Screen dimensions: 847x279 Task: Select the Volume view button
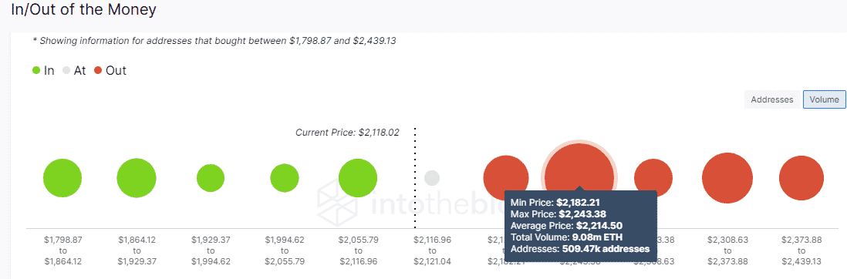click(825, 99)
